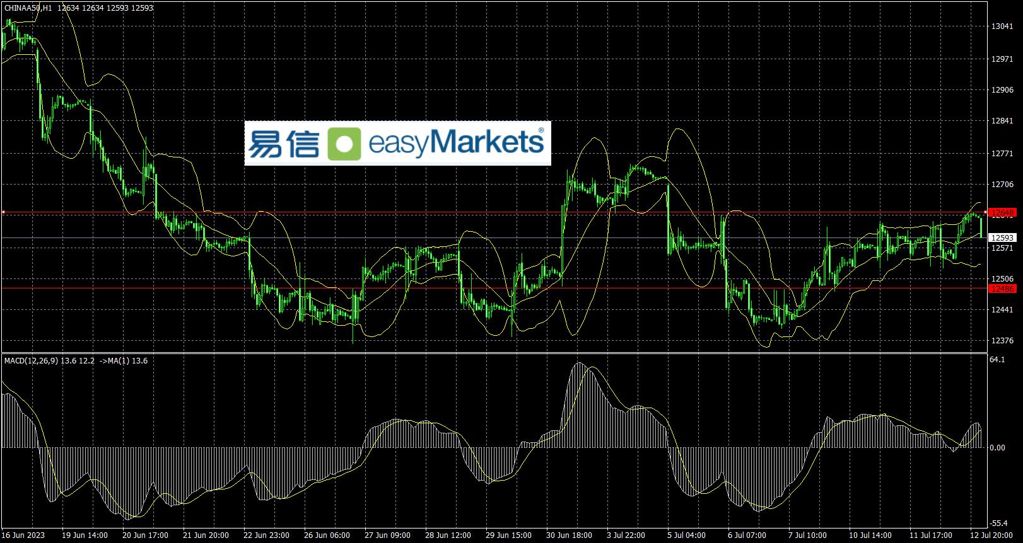Click the 10 Jul 14:00 time label
Viewport: 1023px width, 543px height.
870,535
